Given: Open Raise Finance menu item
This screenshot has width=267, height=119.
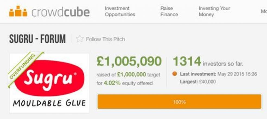Looking at the screenshot, I should (169, 11).
